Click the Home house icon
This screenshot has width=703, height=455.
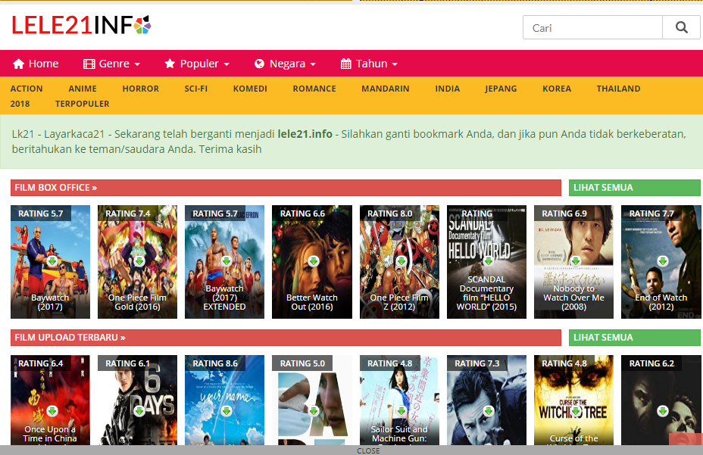[18, 64]
